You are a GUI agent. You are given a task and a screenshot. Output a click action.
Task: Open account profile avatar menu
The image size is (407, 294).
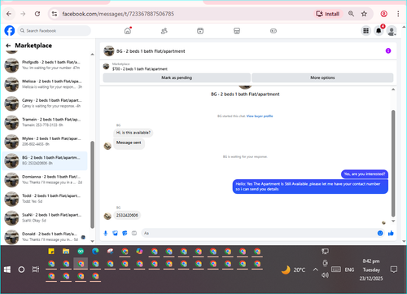(392, 31)
